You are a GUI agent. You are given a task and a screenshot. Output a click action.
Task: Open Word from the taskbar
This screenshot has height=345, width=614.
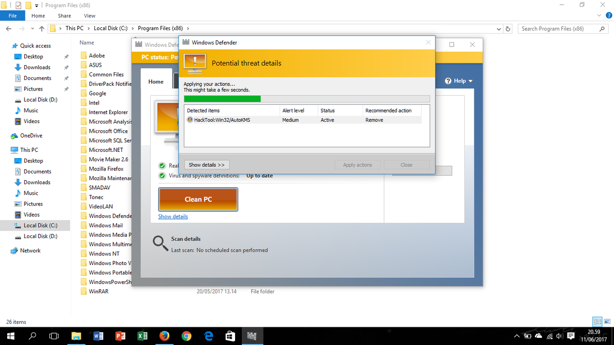(x=98, y=336)
